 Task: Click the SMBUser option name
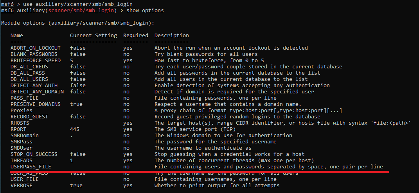coord(22,148)
